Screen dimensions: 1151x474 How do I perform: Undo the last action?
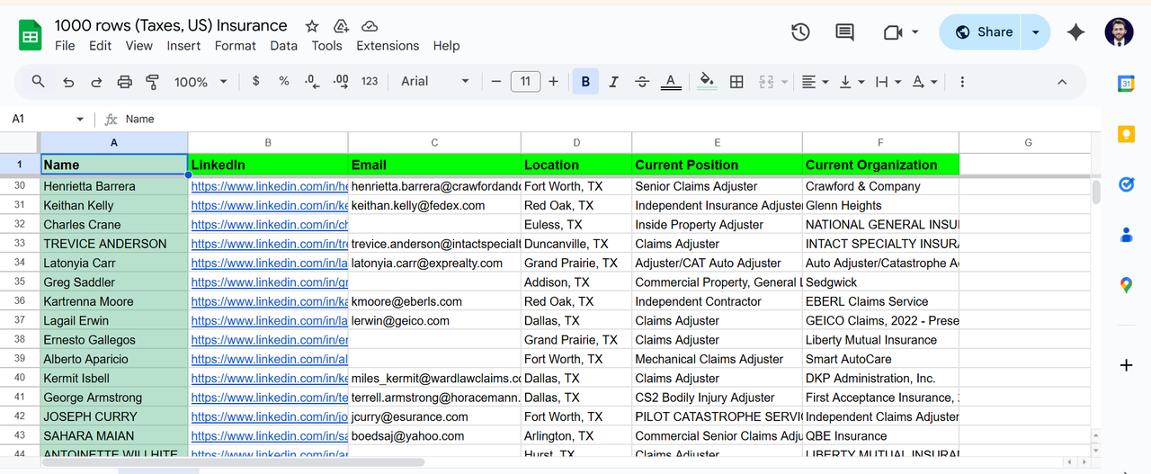tap(68, 82)
